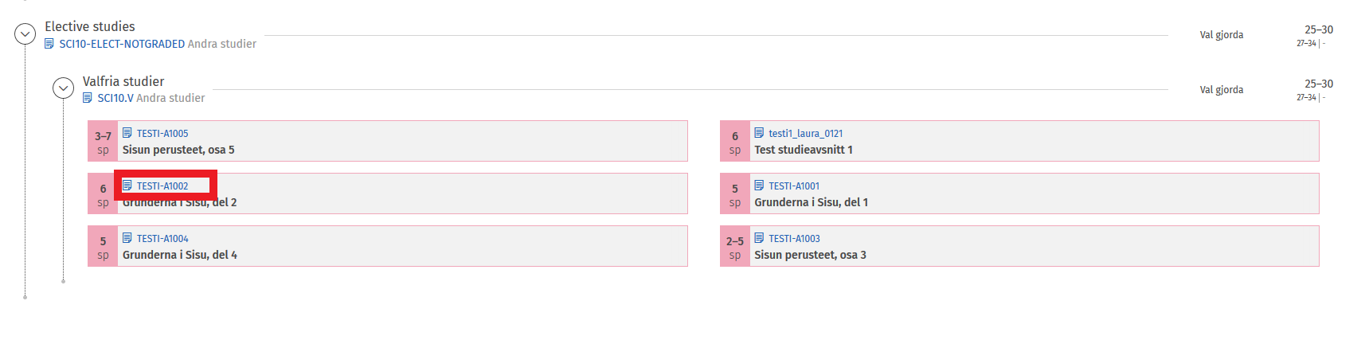Open course code link TESTI-A1005
This screenshot has width=1369, height=340.
(162, 134)
